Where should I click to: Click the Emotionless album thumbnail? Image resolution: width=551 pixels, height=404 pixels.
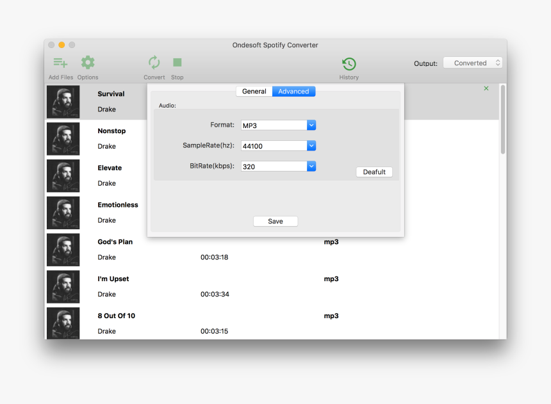coord(63,213)
